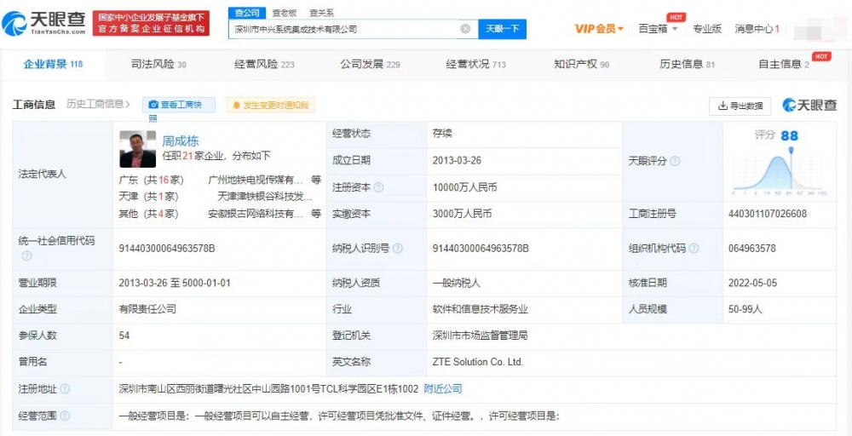This screenshot has height=436, width=852.
Task: Click the score distribution chart
Action: point(780,171)
